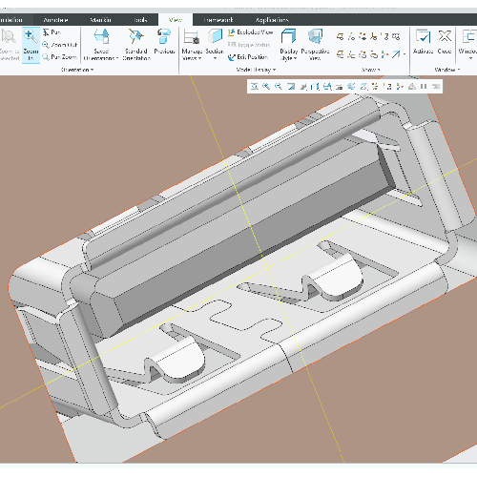
Task: Expand the Show group menu
Action: point(371,70)
